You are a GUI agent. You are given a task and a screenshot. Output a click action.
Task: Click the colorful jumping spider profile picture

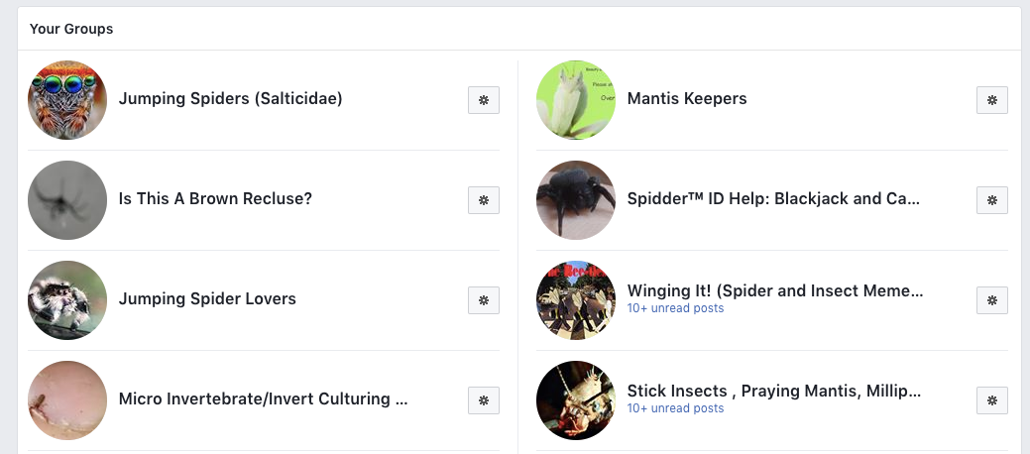click(67, 100)
